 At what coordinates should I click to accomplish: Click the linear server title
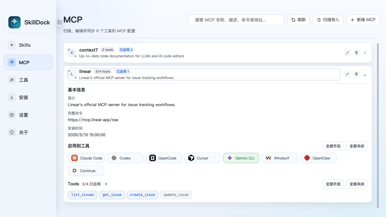point(85,71)
